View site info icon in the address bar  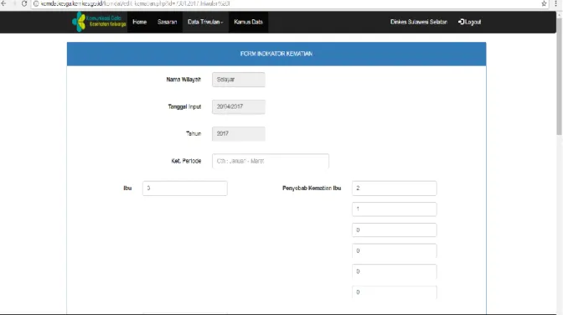pyautogui.click(x=36, y=3)
